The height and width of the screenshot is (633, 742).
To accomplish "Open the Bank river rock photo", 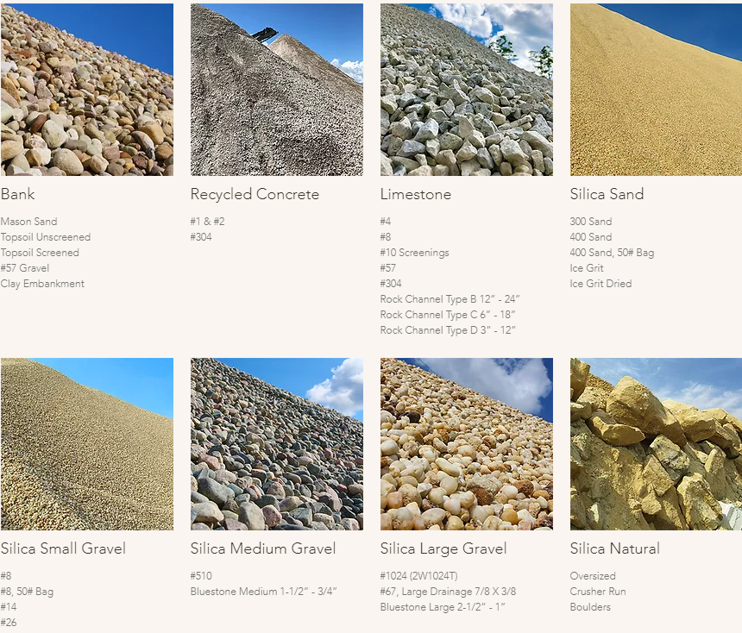I will (87, 90).
